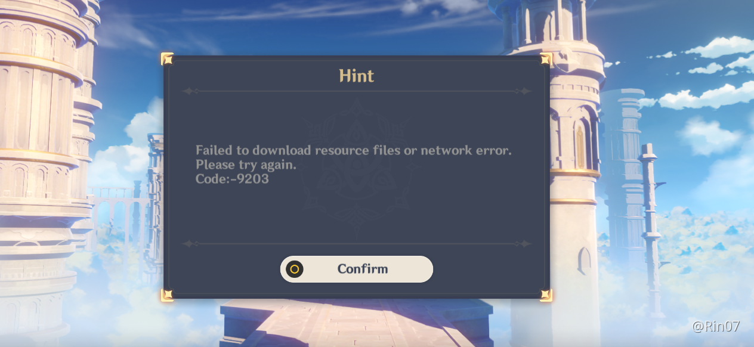
Task: Click the golden top-left corner ornament
Action: point(168,58)
